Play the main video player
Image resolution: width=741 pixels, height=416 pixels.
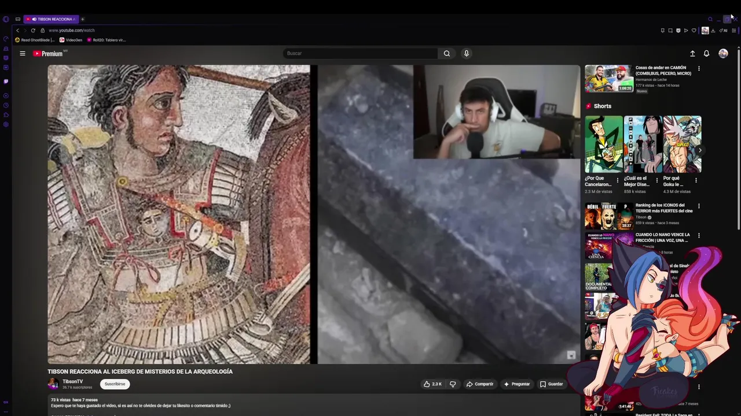(x=314, y=214)
